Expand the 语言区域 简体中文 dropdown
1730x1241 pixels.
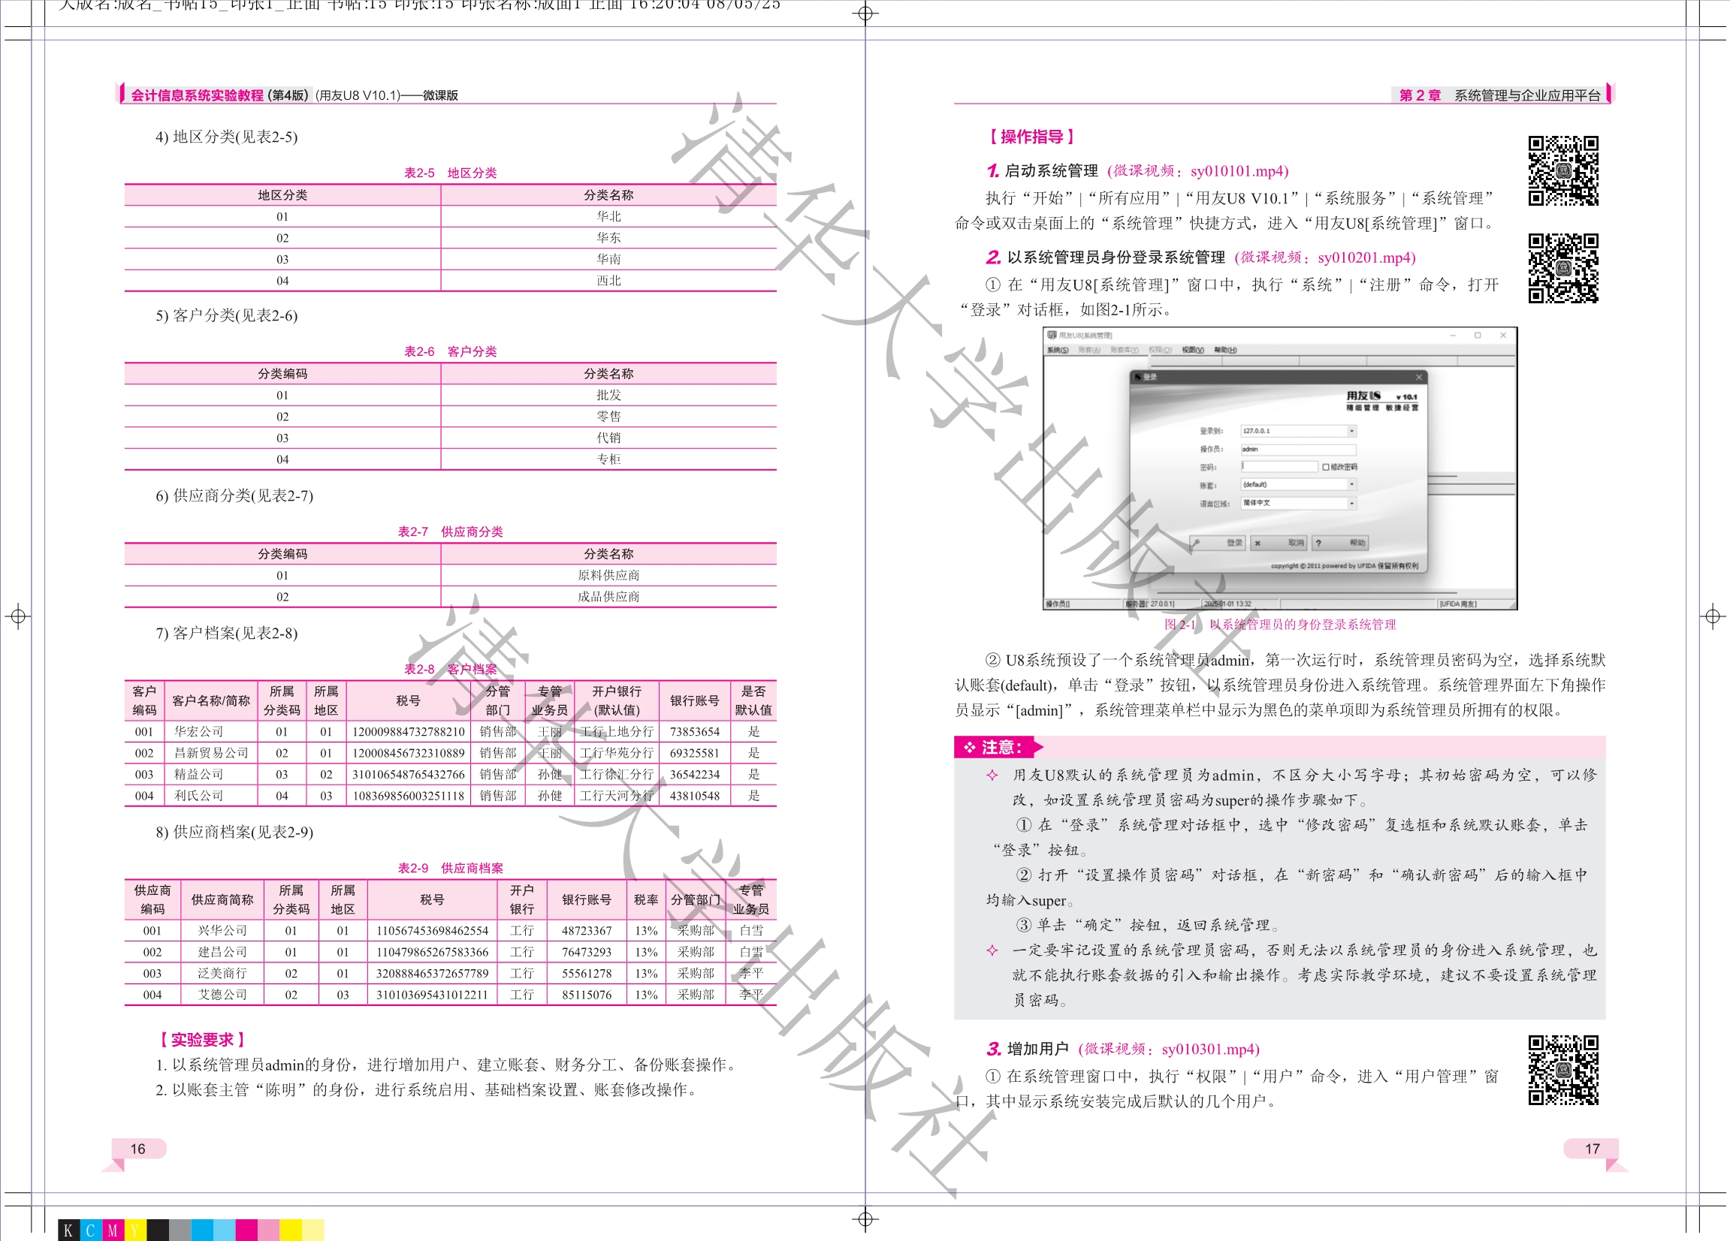tap(1351, 503)
